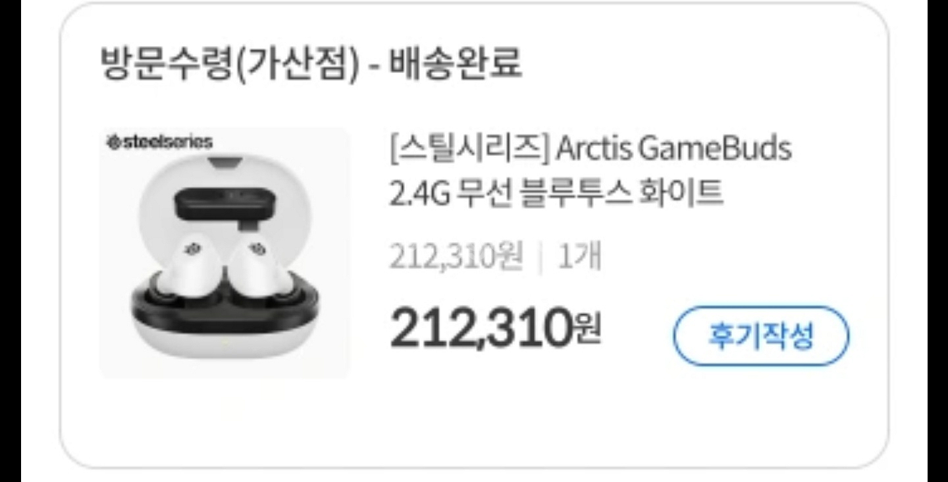
Task: Click the 후기작성 review button
Action: tap(761, 336)
